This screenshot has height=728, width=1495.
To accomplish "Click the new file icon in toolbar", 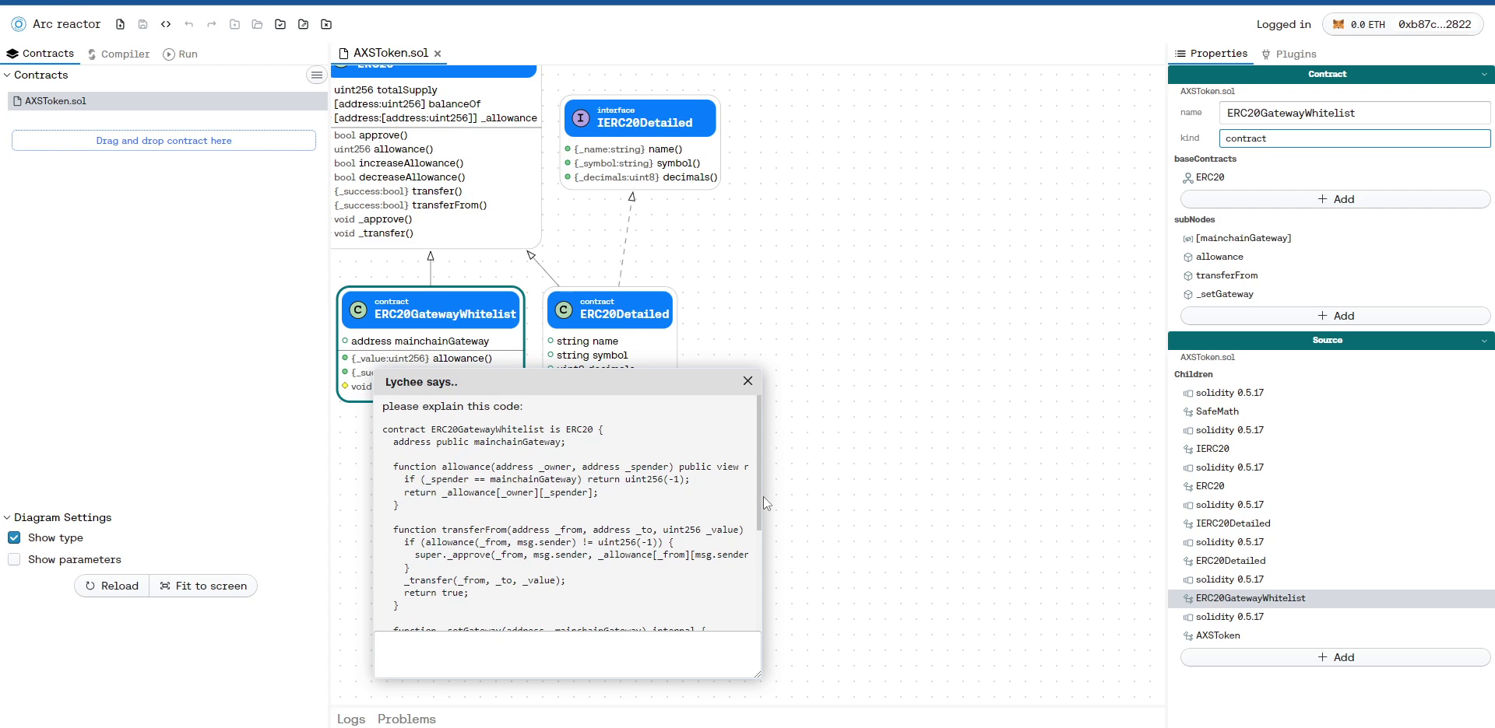I will [x=120, y=24].
